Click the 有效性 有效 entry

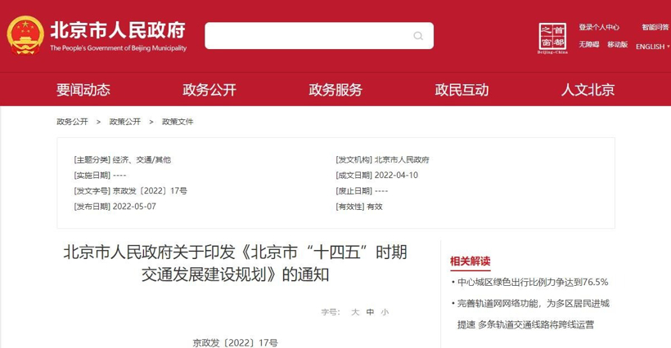click(x=359, y=207)
